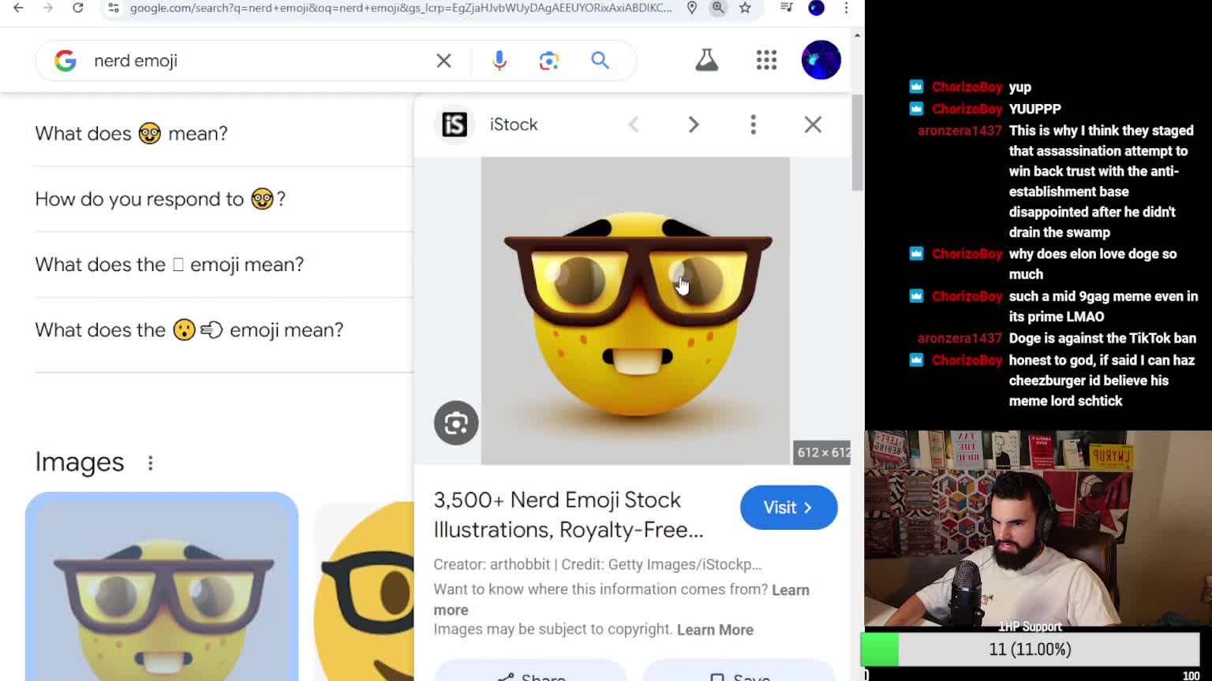Show previous image in preview panel
Image resolution: width=1212 pixels, height=681 pixels.
634,125
